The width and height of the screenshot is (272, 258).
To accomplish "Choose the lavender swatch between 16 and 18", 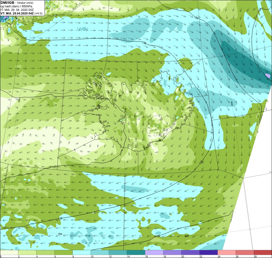I will pyautogui.click(x=154, y=253).
